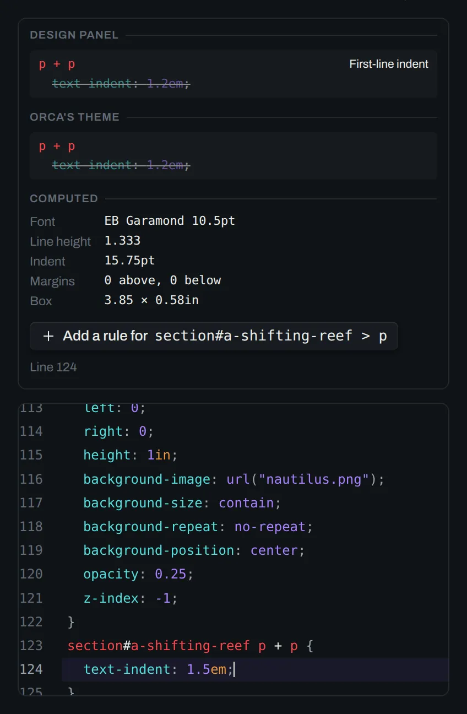The width and height of the screenshot is (467, 714).
Task: Click line number 116 in the gutter
Action: [x=31, y=479]
